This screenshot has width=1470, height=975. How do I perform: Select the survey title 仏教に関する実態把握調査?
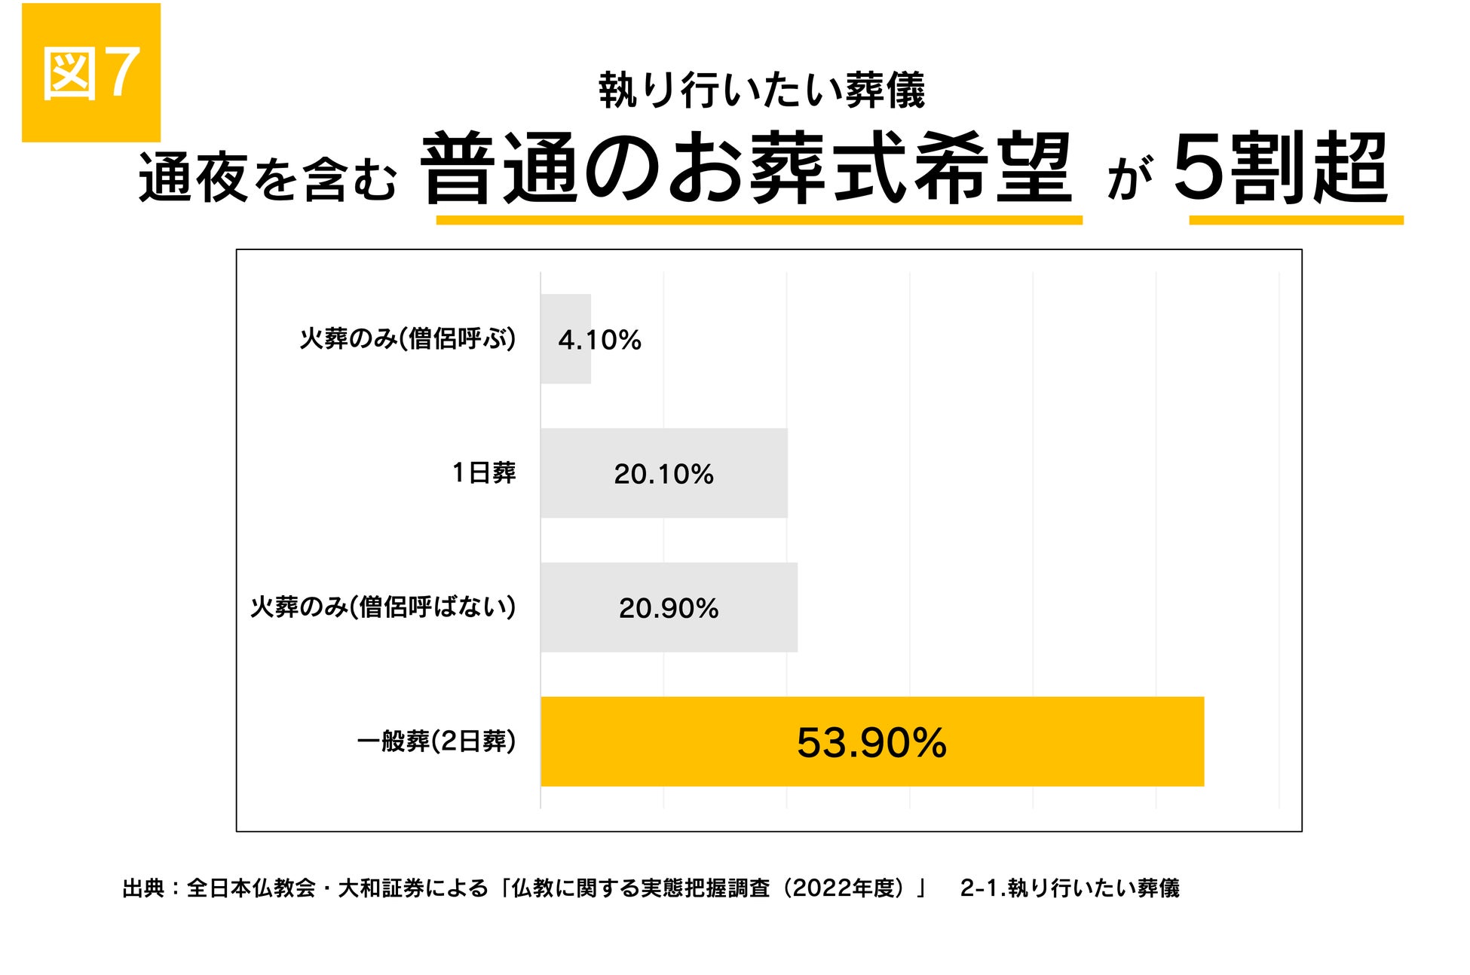point(640,888)
